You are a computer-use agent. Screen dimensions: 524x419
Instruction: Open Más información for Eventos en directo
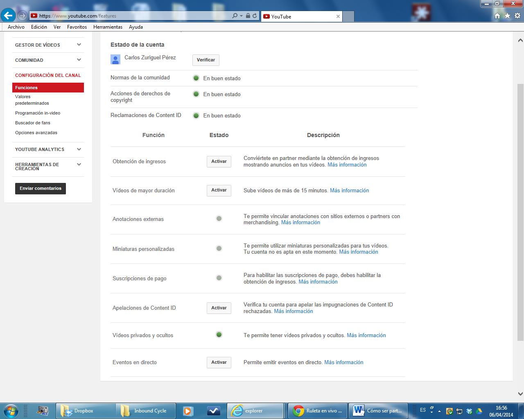point(344,362)
